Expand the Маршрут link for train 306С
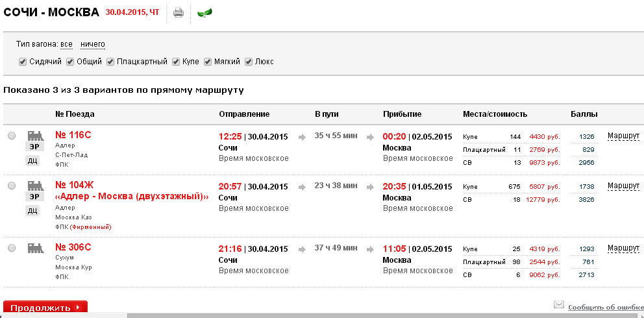 tap(623, 248)
